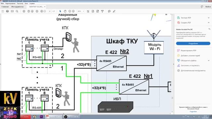This screenshot has width=212, height=119.
Task: Switch to the Главная tab
Action: (5, 7)
